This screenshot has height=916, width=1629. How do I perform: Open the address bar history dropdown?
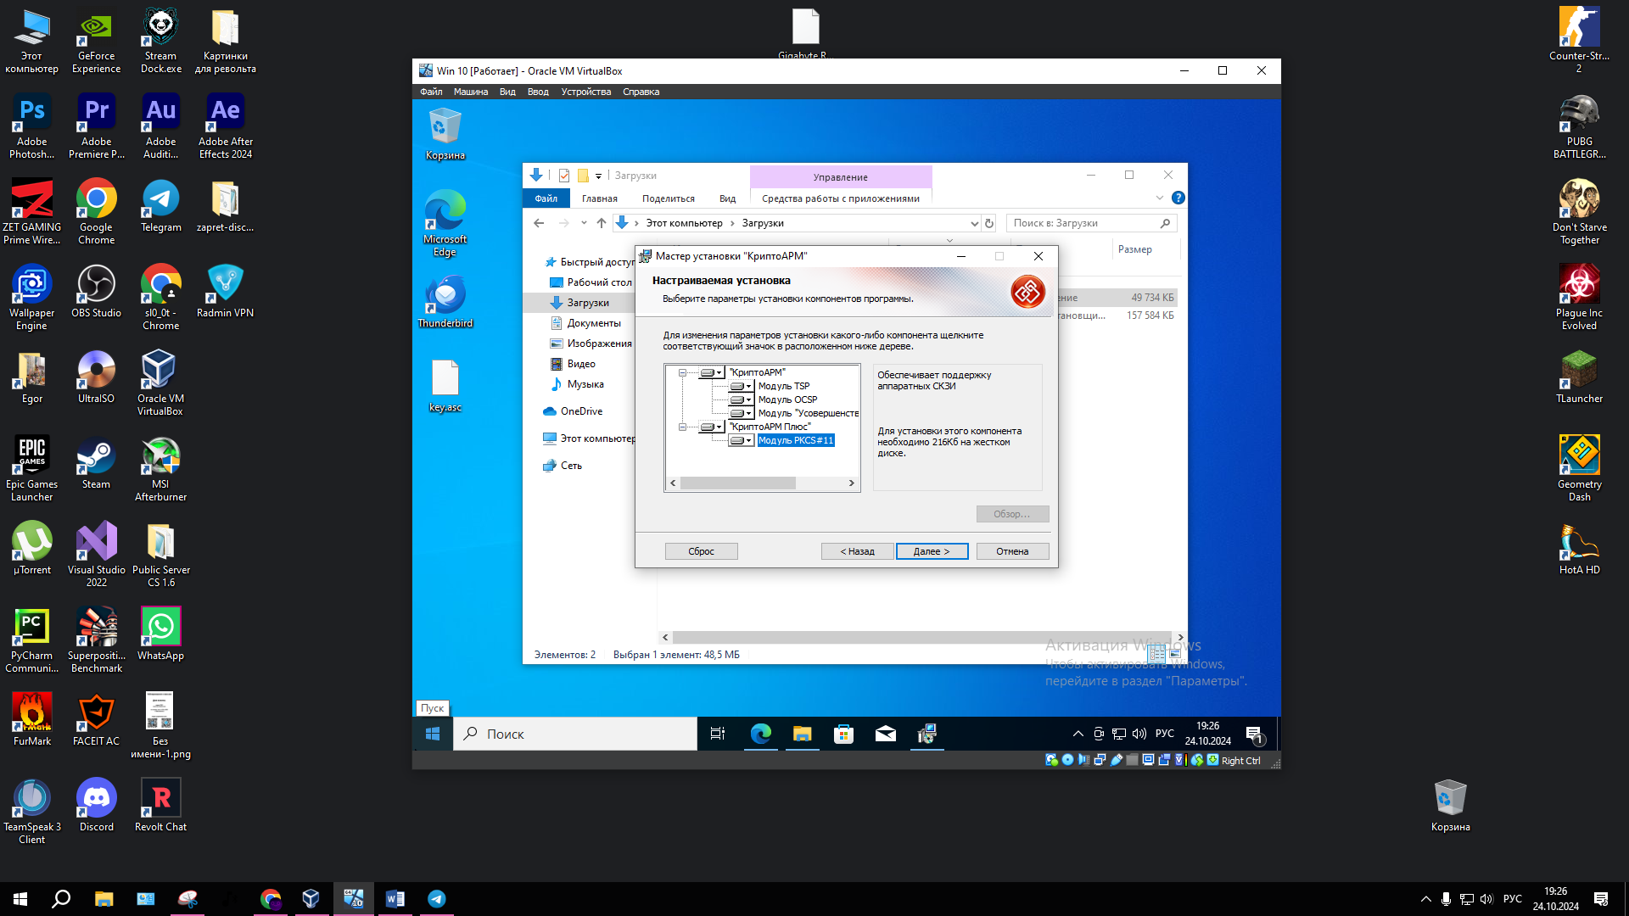tap(974, 223)
